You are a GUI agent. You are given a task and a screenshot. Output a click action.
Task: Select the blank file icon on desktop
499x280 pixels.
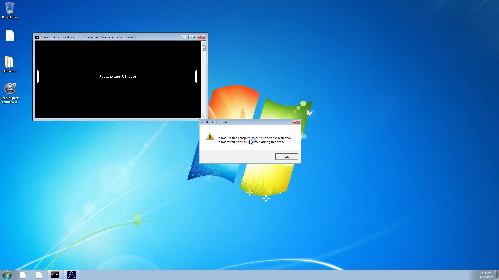coord(10,36)
